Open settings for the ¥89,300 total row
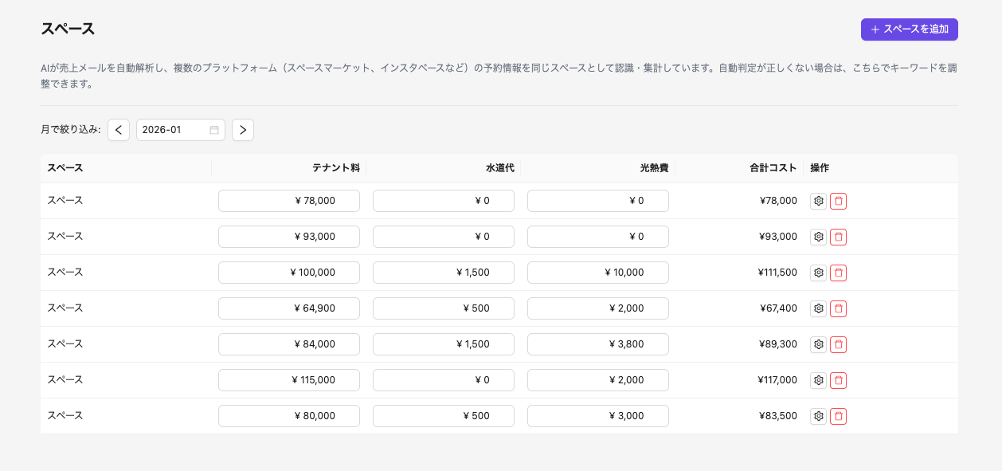This screenshot has width=1002, height=471. point(818,344)
